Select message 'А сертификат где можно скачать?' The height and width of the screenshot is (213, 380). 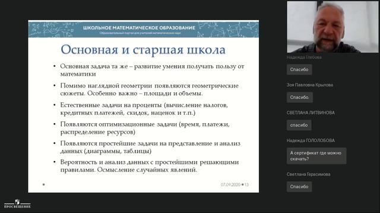point(316,156)
